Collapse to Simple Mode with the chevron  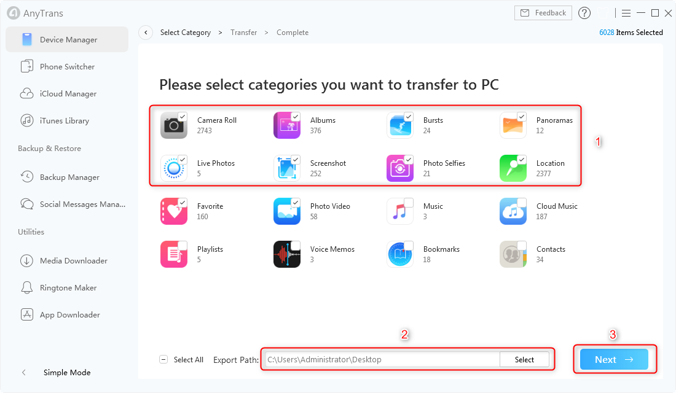pos(23,372)
